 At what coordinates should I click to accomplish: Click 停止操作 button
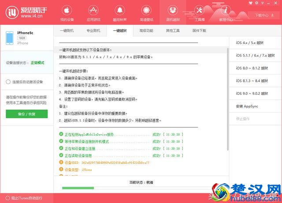(x=256, y=119)
